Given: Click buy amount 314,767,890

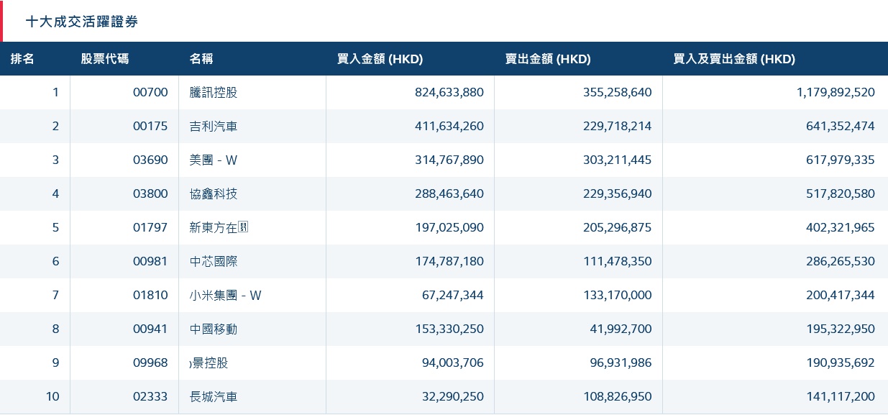Looking at the screenshot, I should click(x=449, y=160).
